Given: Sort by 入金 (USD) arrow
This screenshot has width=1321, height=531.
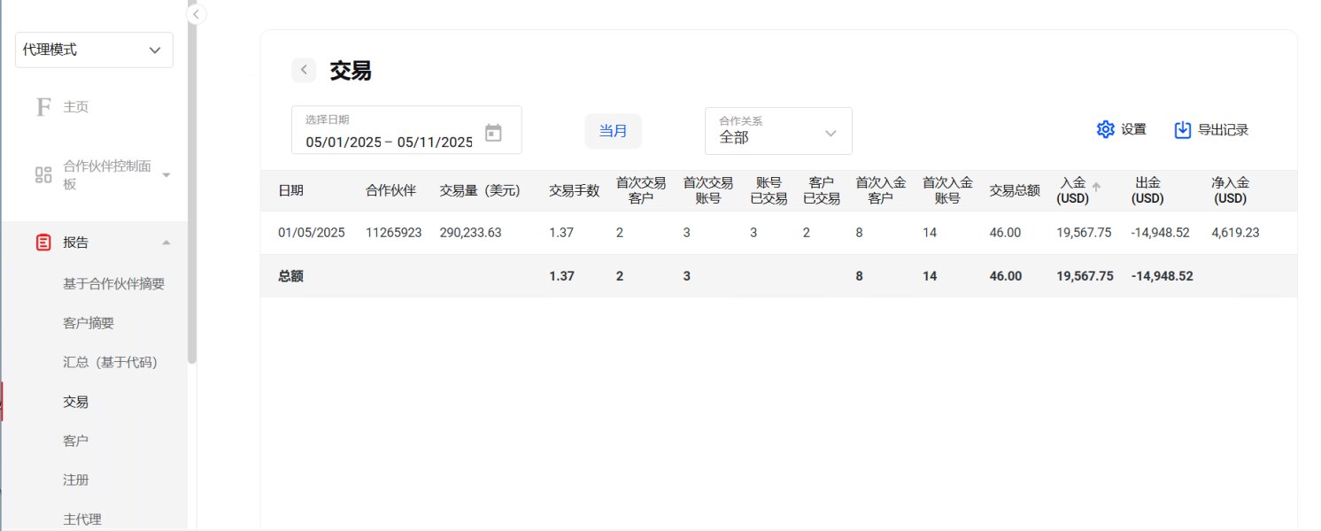Looking at the screenshot, I should click(1096, 187).
